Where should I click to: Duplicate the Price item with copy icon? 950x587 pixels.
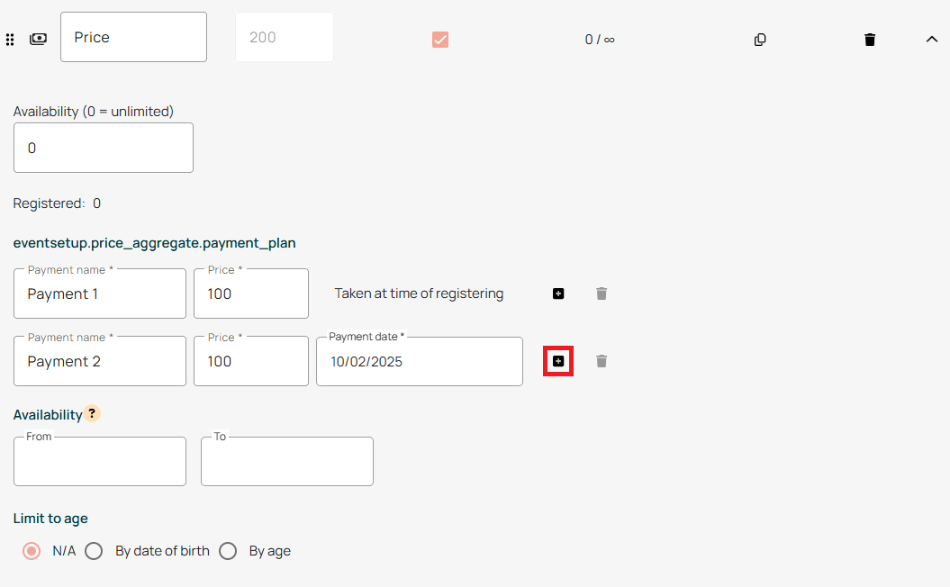point(760,40)
